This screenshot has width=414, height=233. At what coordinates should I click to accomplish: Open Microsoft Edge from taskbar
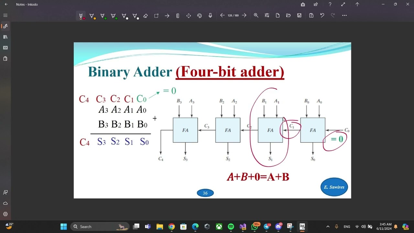[195, 227]
